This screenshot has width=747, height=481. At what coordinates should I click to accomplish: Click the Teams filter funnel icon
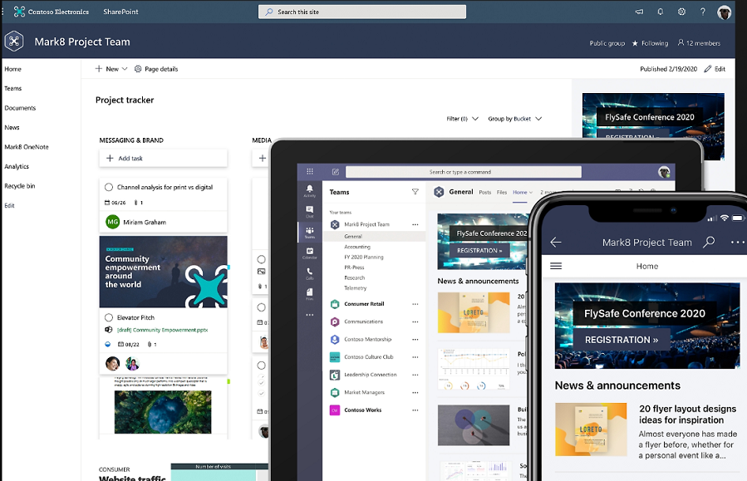(x=415, y=192)
